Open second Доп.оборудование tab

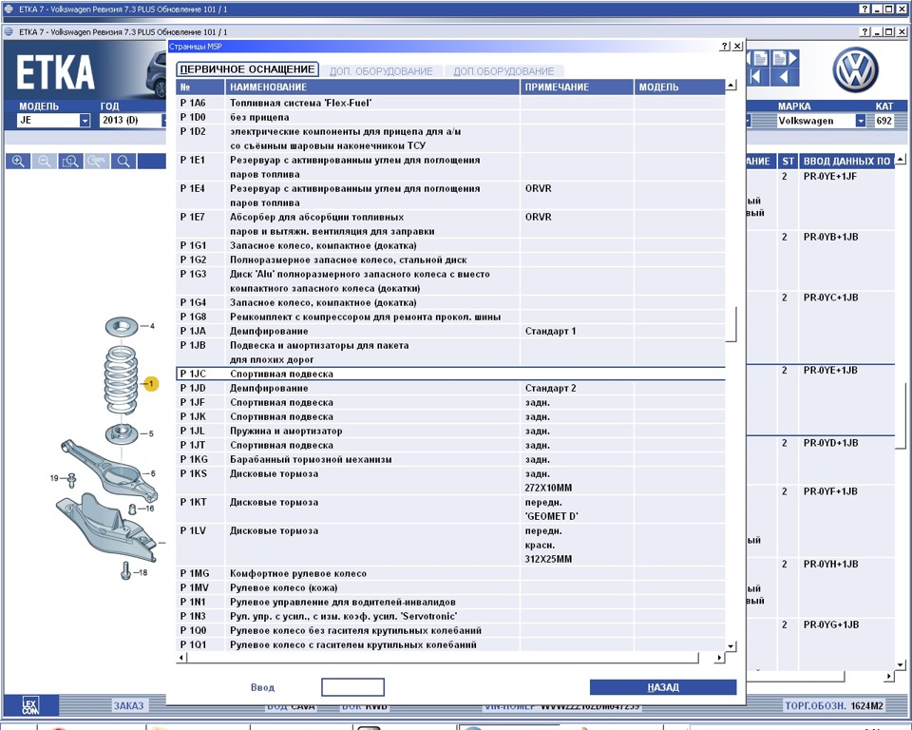[x=503, y=71]
